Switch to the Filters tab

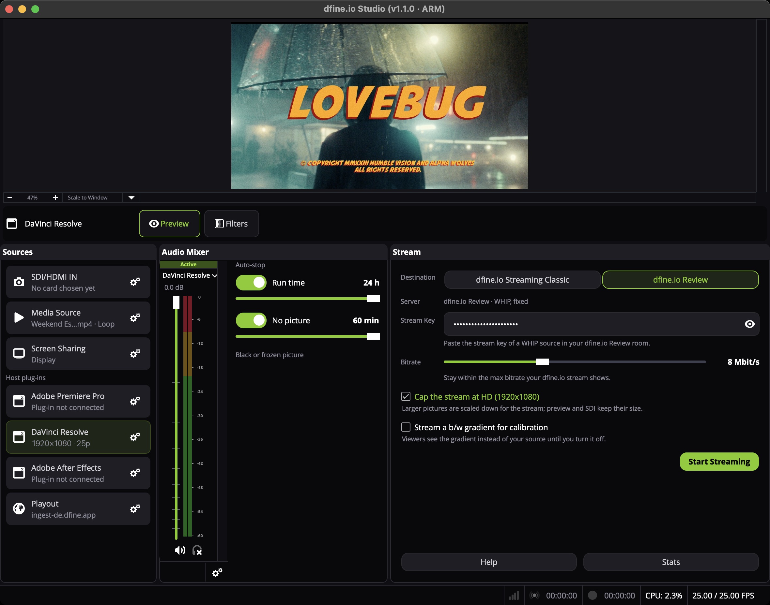coord(232,224)
